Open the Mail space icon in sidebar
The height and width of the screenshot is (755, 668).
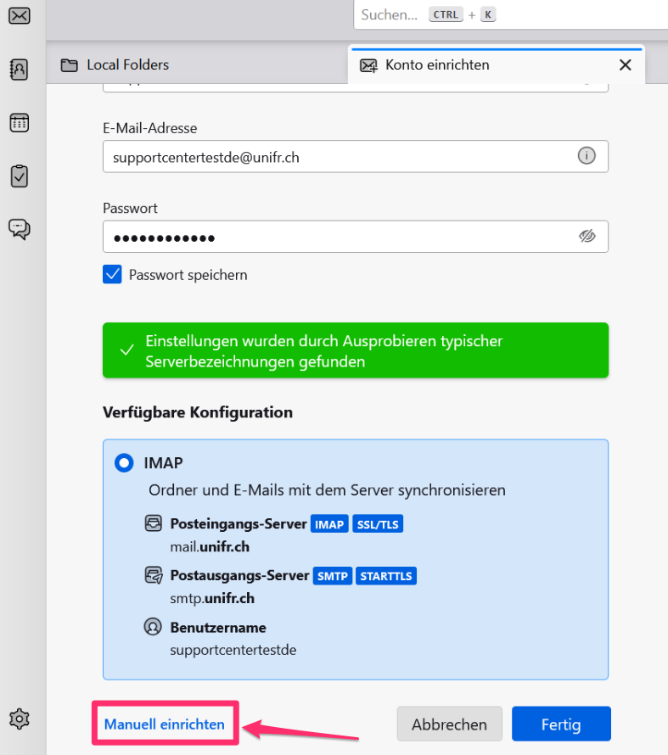20,15
